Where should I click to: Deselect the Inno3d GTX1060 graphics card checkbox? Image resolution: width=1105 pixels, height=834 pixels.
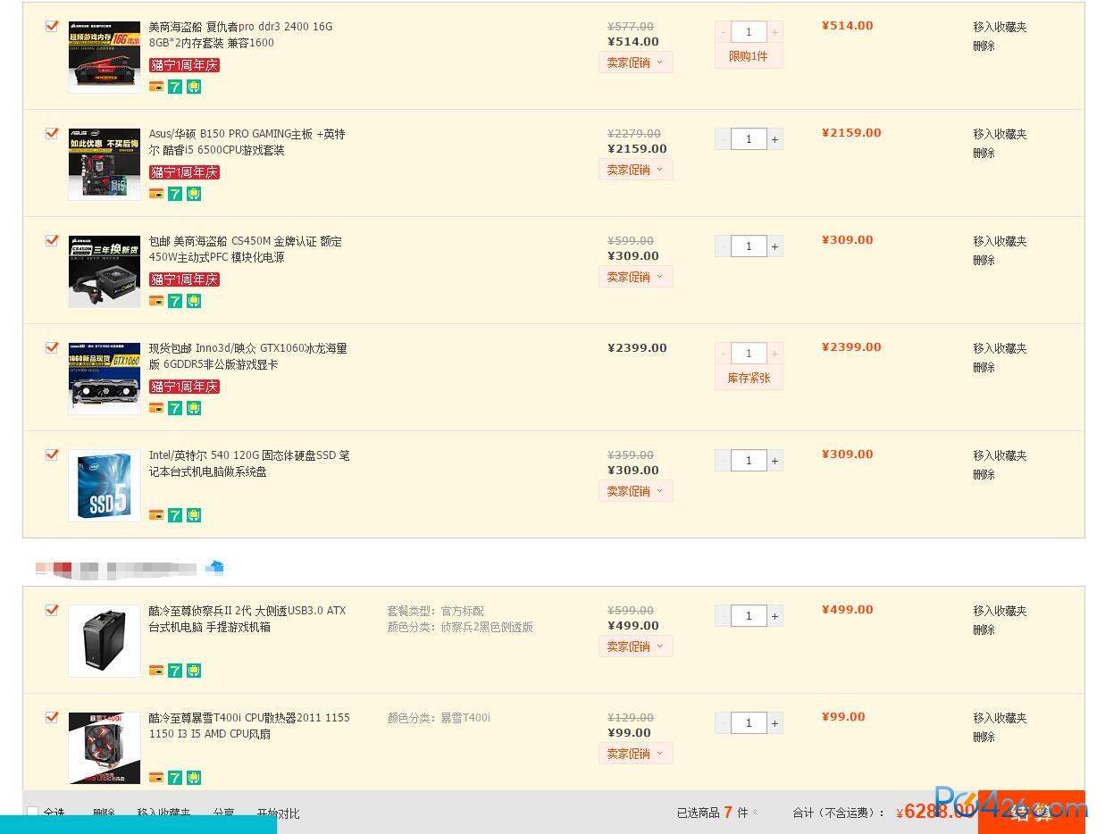pos(52,348)
